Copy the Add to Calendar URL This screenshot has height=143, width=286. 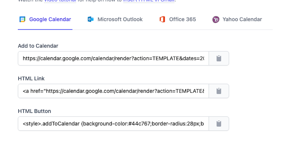point(219,58)
